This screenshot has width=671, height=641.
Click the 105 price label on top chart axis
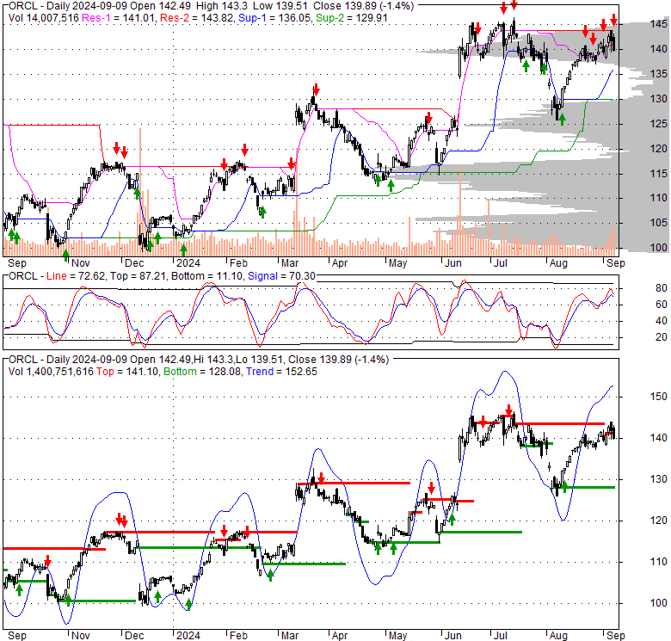coord(659,223)
